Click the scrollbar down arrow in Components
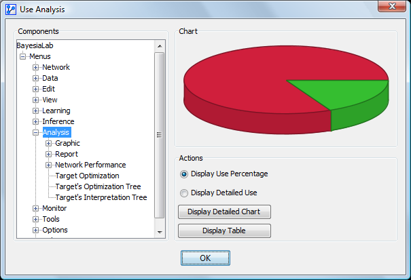The height and width of the screenshot is (280, 411). (x=159, y=232)
